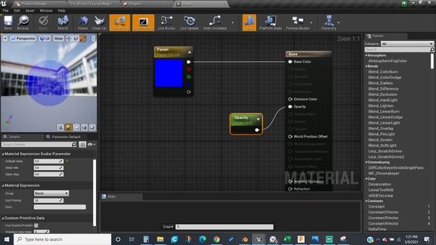Click the Base Color input pin

tap(290, 62)
